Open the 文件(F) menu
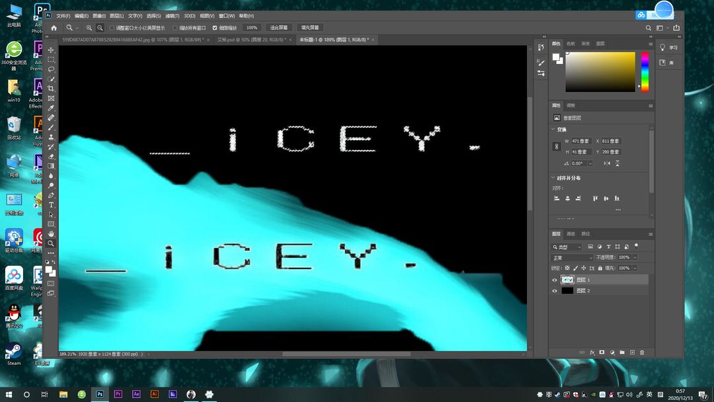Image resolution: width=714 pixels, height=402 pixels. 63,16
